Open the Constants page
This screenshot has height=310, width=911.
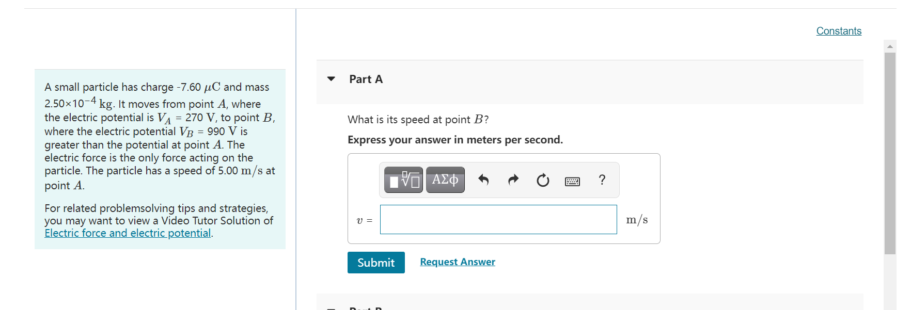[838, 31]
